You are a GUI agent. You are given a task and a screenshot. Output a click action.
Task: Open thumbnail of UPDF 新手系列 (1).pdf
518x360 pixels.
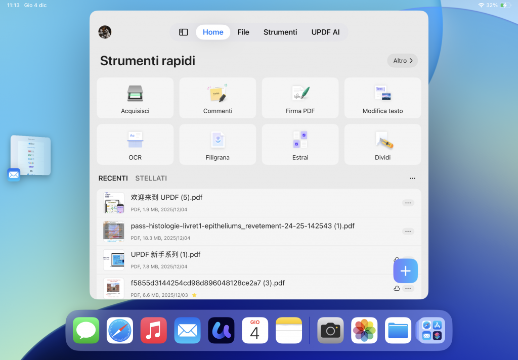(x=114, y=260)
